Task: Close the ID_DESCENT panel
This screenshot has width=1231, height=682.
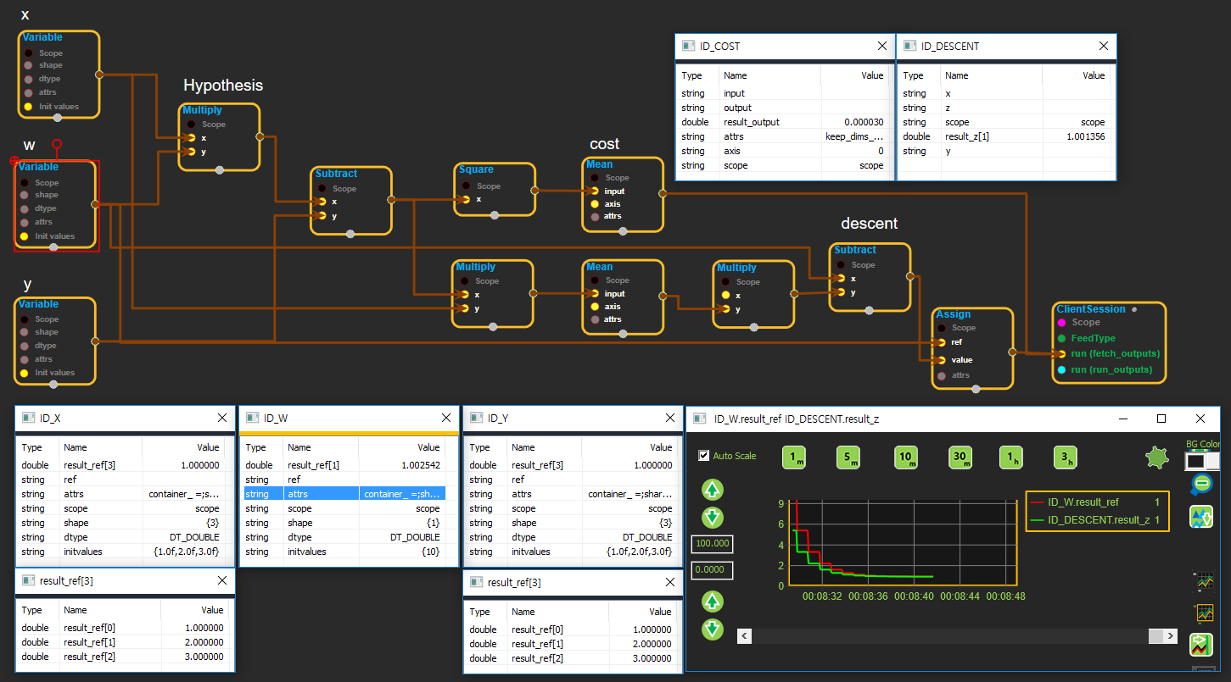Action: tap(1103, 47)
